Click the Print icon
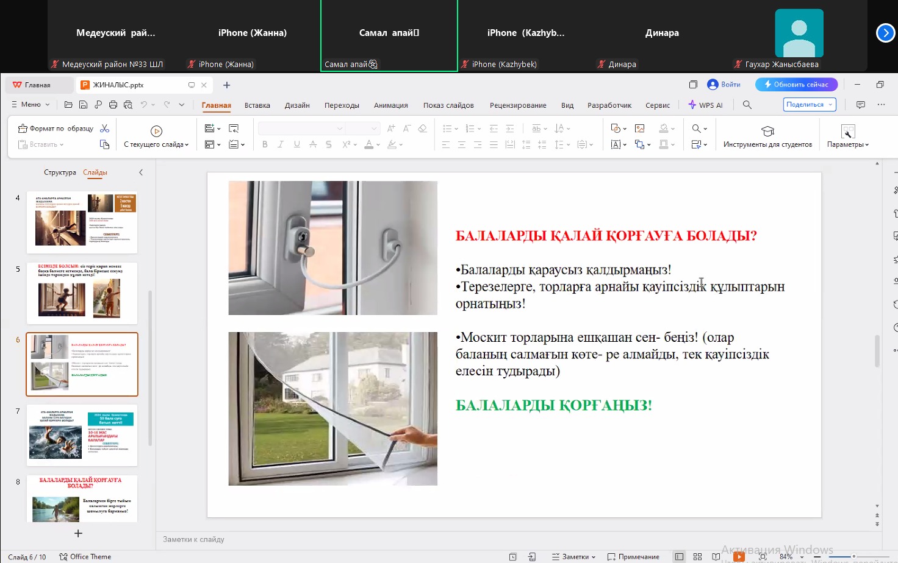This screenshot has height=563, width=898. [113, 105]
